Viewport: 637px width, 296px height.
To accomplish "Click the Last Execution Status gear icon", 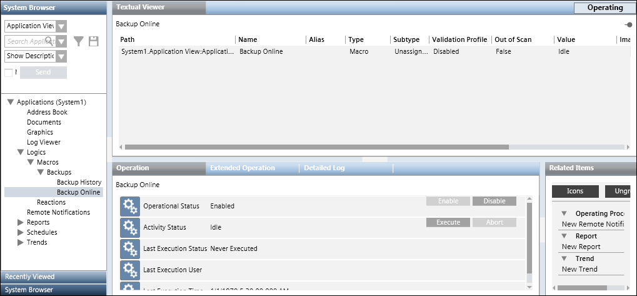I will click(x=129, y=248).
